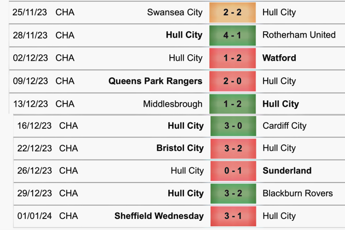This screenshot has width=345, height=230.
Task: Open the 2 - 2 draw score box
Action: pos(232,12)
